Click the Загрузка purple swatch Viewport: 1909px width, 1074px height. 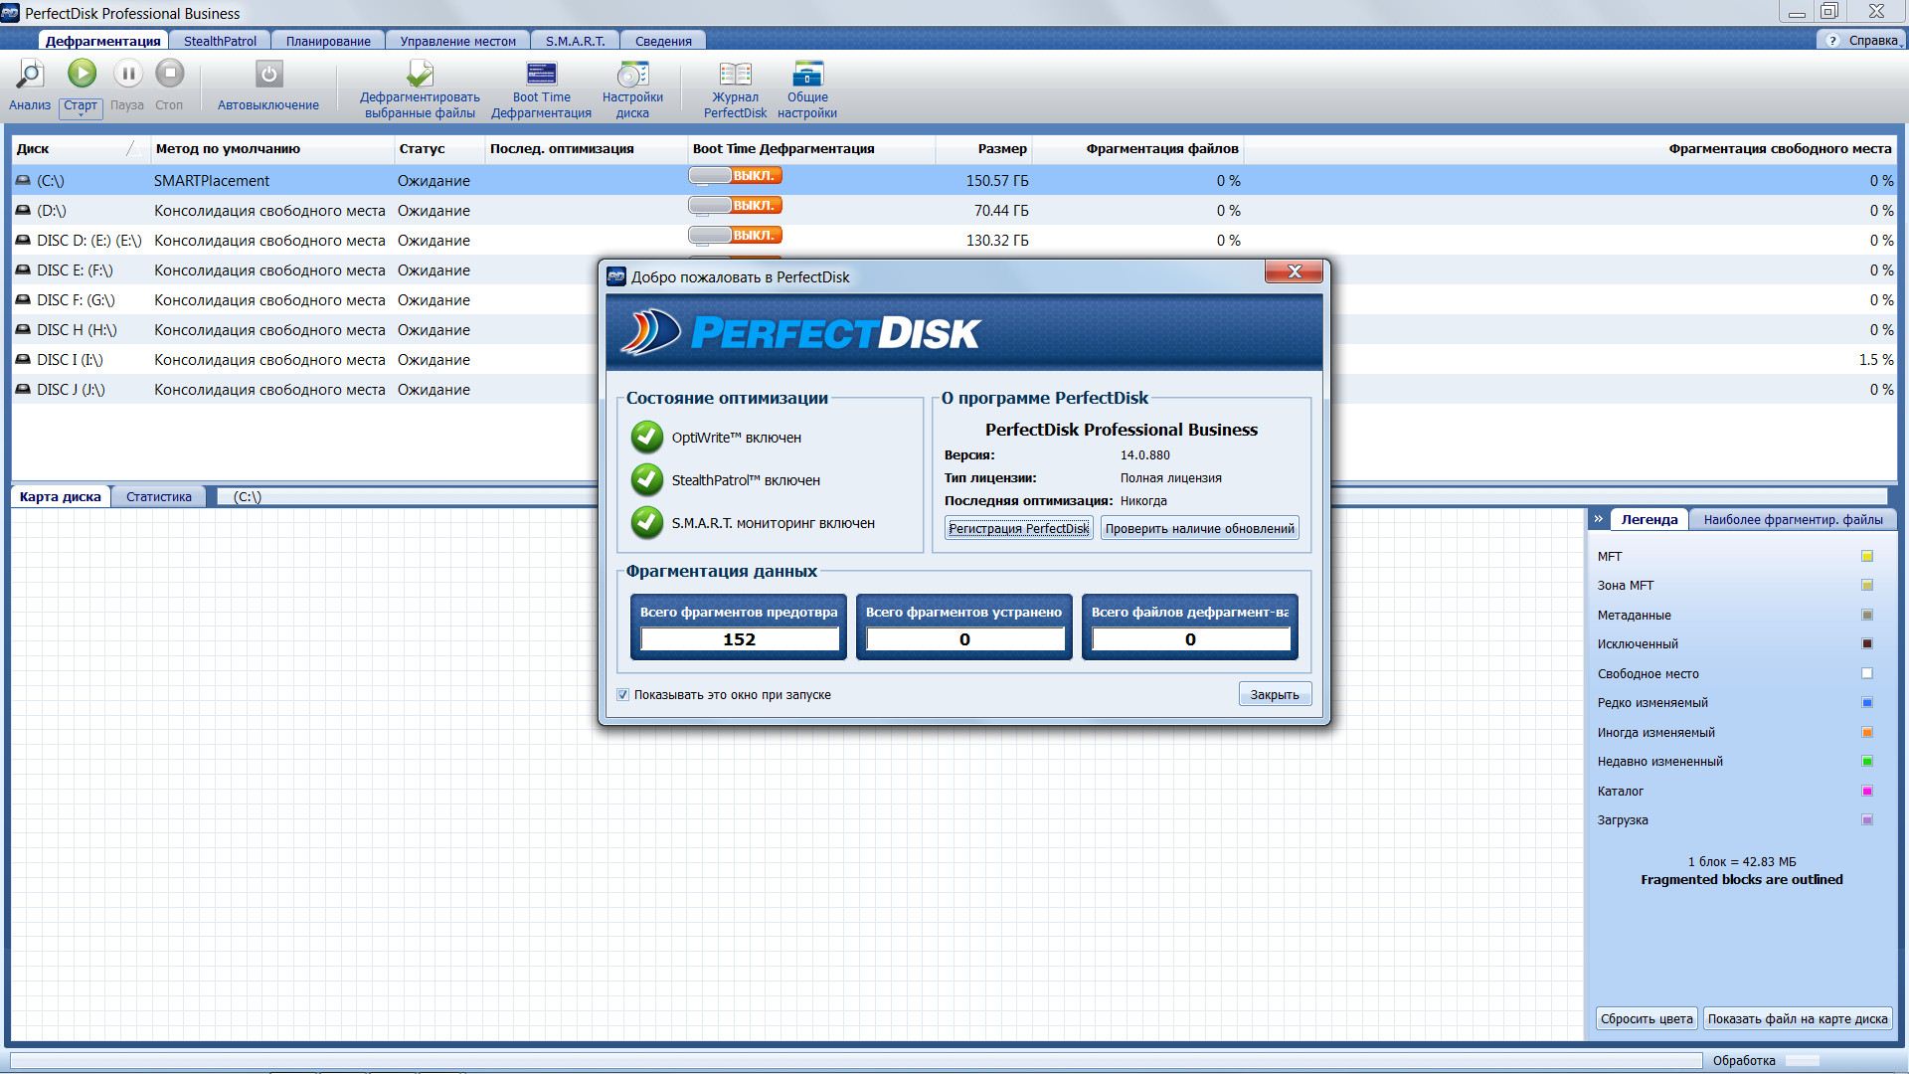point(1867,820)
